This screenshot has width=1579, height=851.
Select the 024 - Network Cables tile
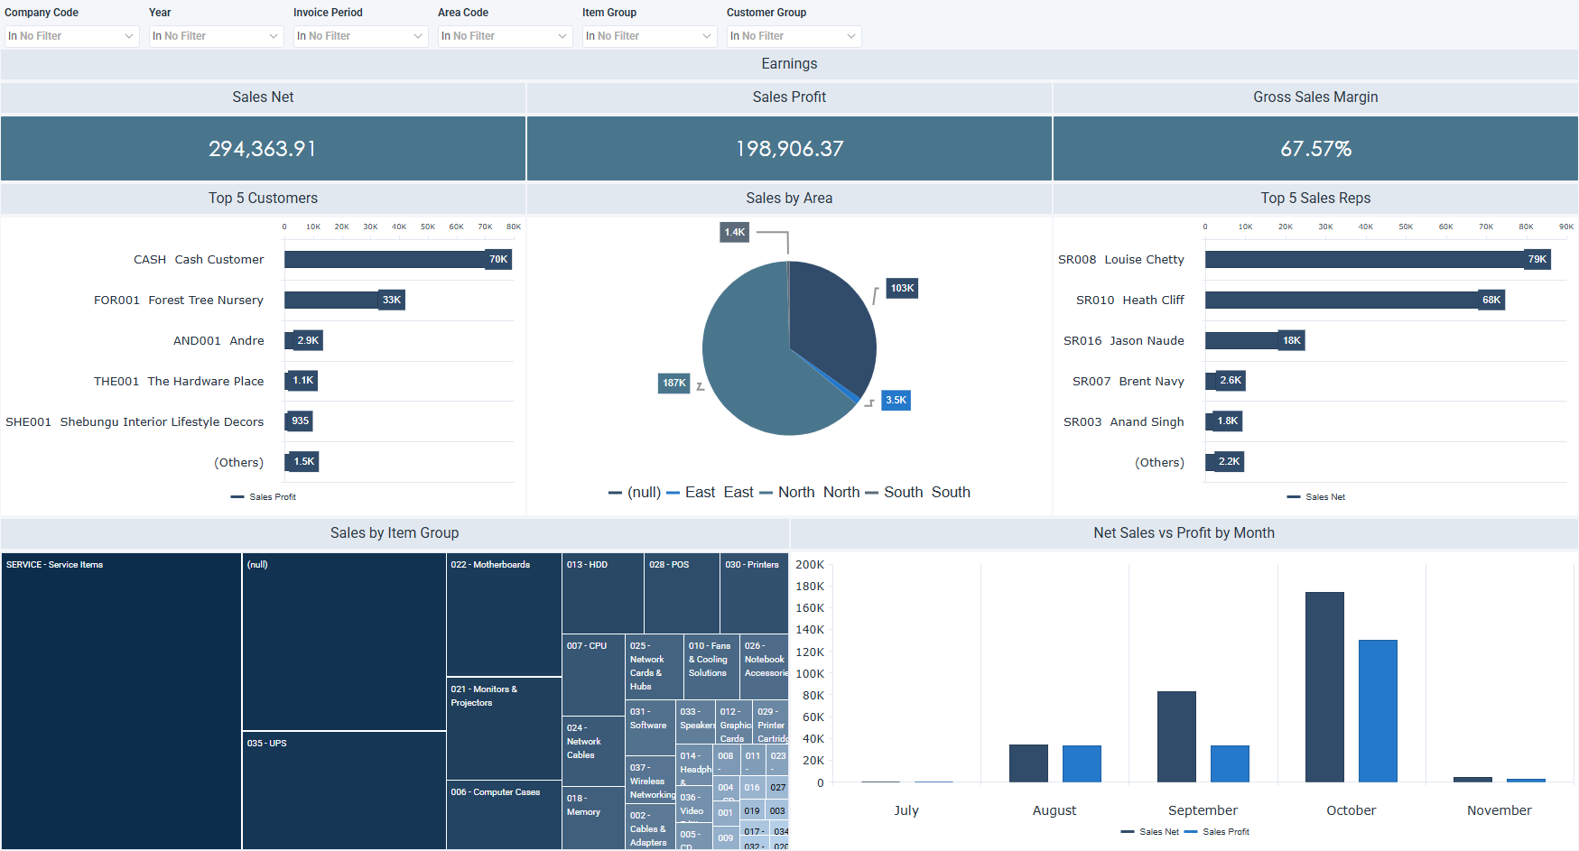pos(594,752)
